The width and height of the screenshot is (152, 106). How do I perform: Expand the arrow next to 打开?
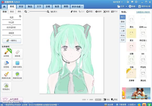pyautogui.click(x=126, y=7)
